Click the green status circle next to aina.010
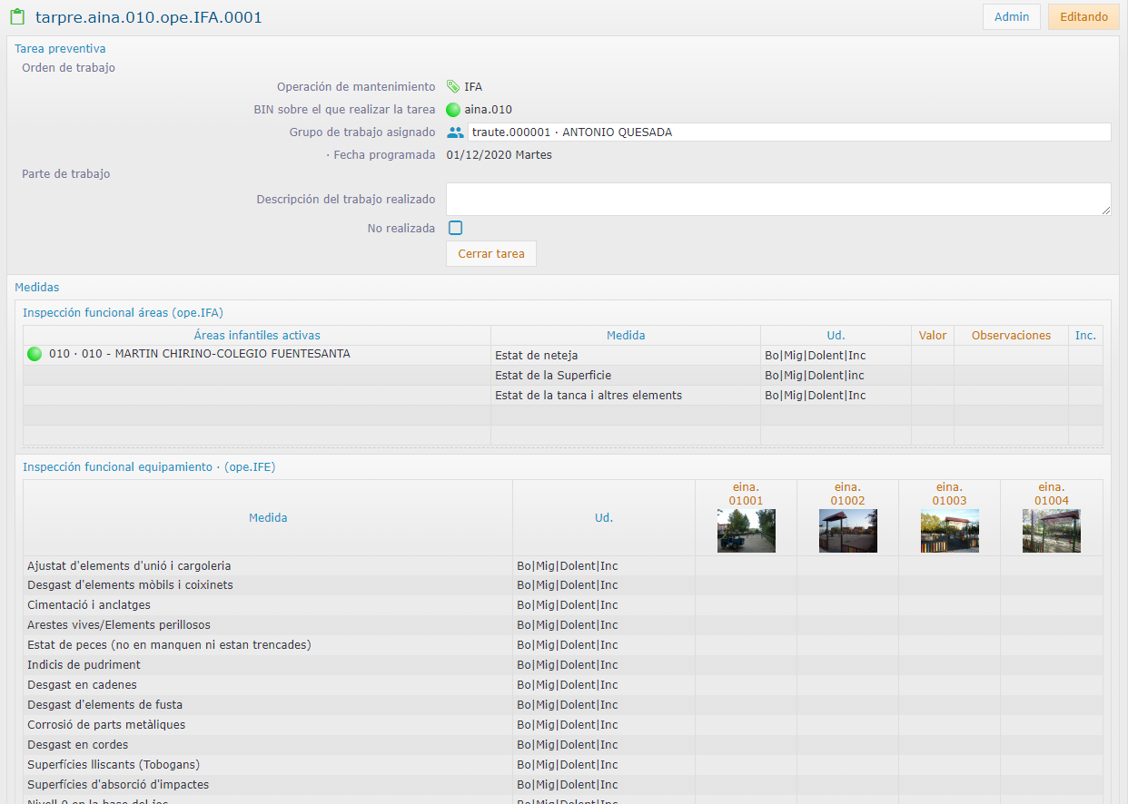 [453, 110]
